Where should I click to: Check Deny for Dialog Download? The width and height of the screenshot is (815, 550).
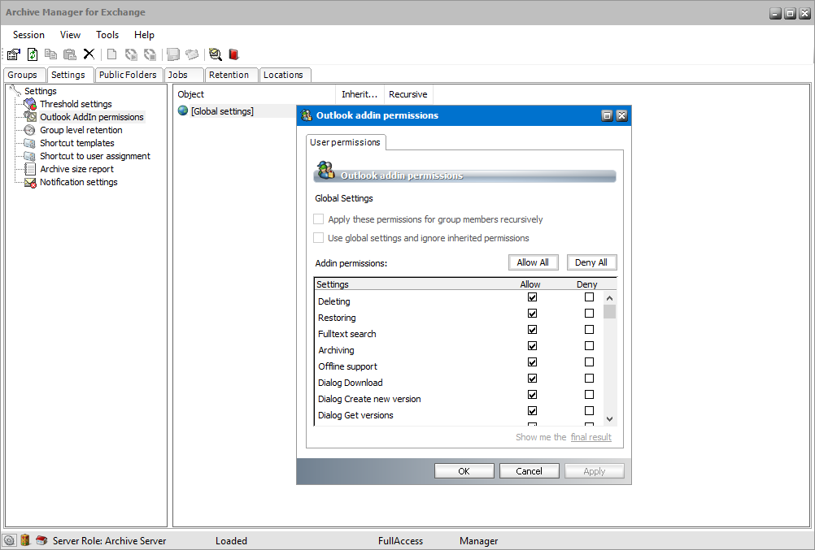pyautogui.click(x=589, y=378)
